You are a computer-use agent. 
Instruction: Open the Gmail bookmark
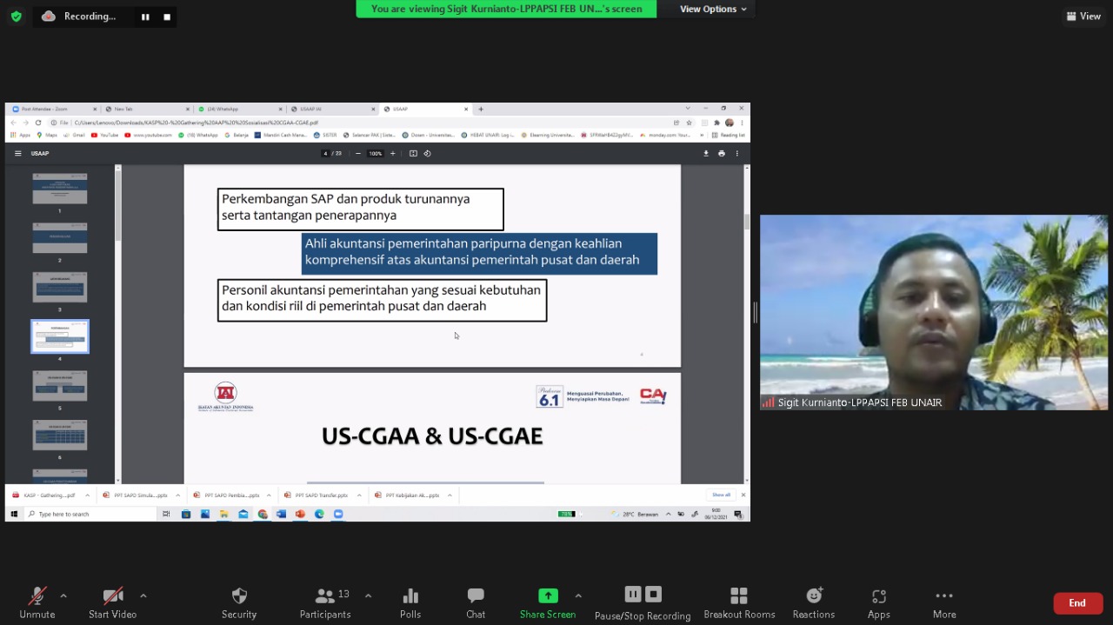[x=75, y=135]
